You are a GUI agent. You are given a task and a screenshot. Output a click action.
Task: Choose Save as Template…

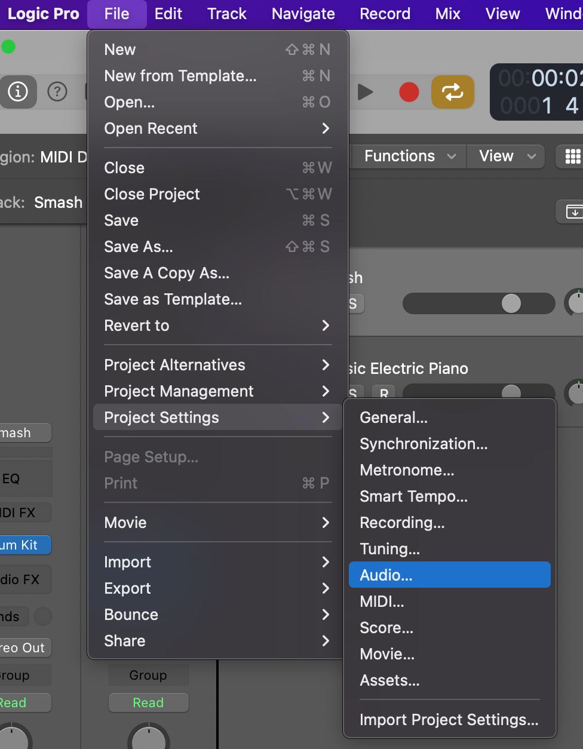click(217, 299)
